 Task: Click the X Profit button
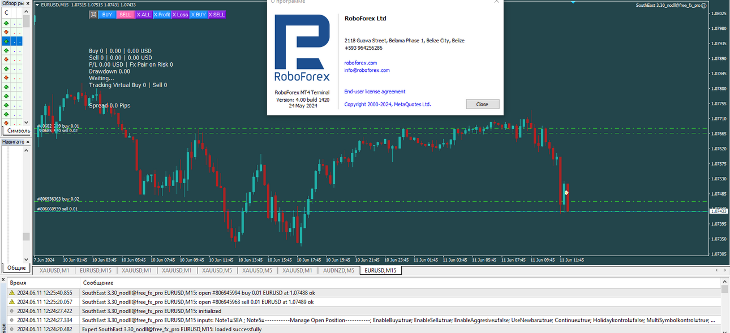coord(162,15)
